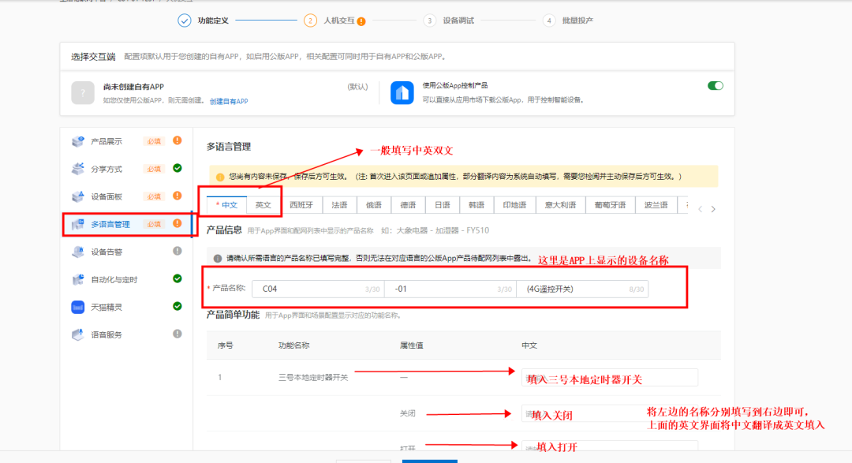
Task: Click the blue public App house icon
Action: pos(402,92)
